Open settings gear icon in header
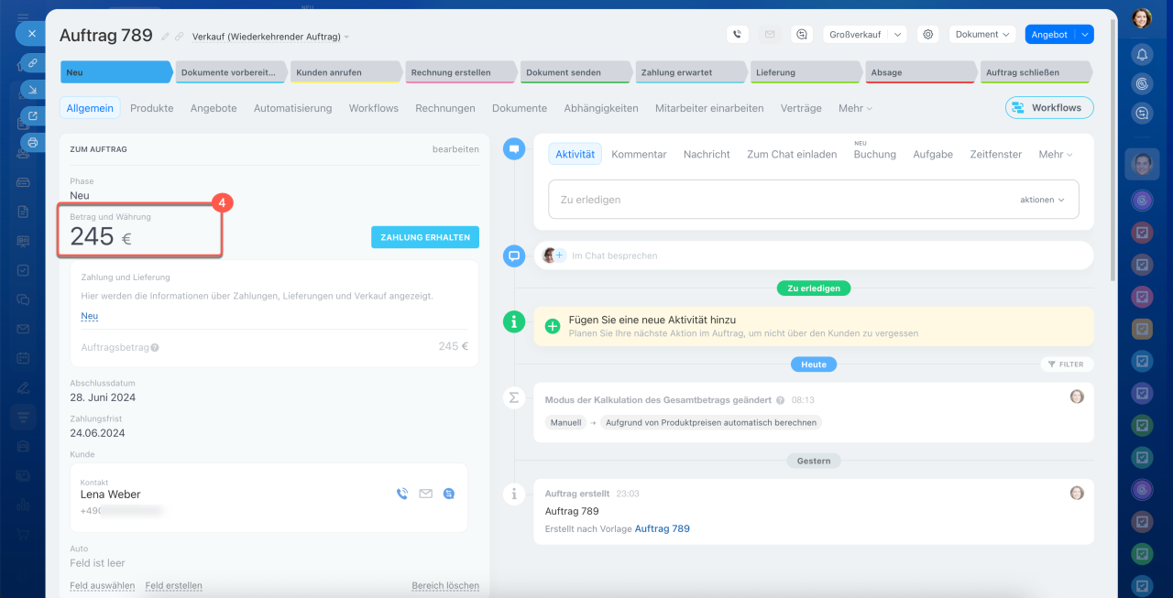This screenshot has width=1173, height=598. coord(927,34)
